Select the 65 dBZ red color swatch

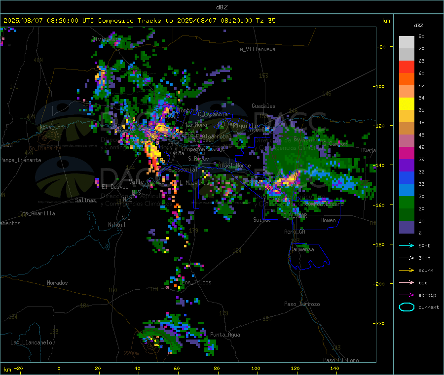point(407,67)
